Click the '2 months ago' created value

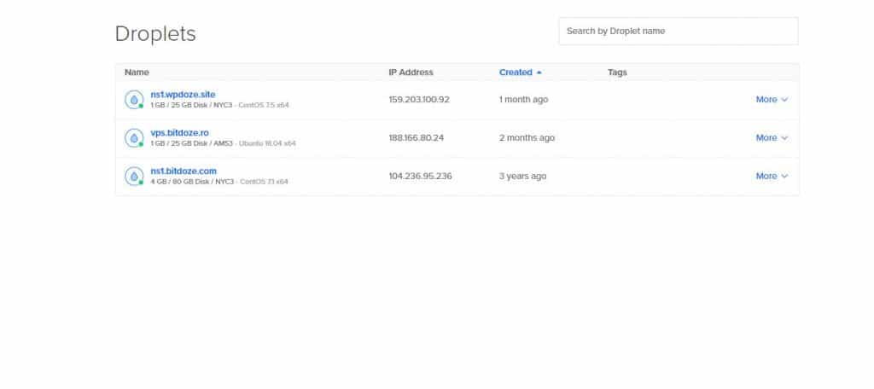tap(527, 137)
